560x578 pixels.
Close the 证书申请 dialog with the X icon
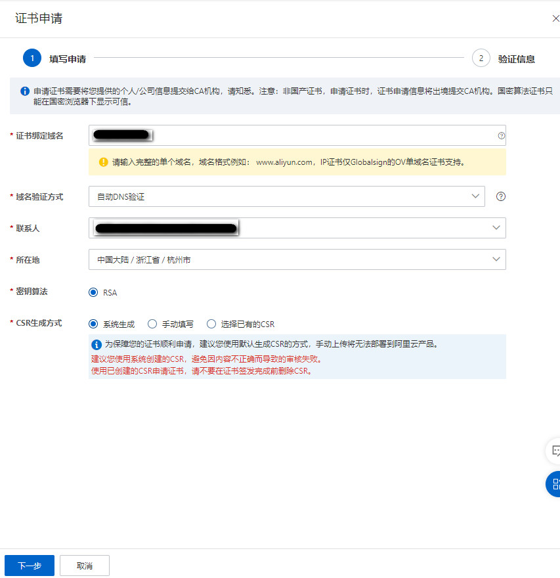tap(555, 18)
